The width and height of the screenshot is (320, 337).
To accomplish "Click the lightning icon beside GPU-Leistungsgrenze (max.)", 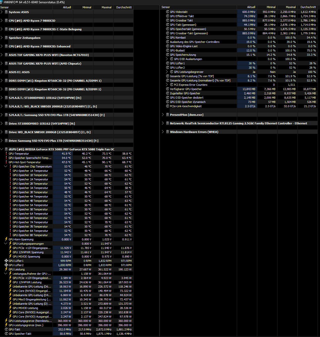I will [6, 325].
